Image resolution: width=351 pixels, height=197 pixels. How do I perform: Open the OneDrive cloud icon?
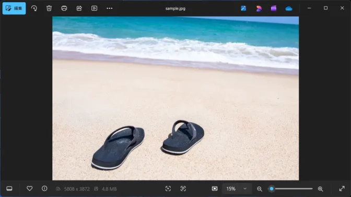click(289, 8)
